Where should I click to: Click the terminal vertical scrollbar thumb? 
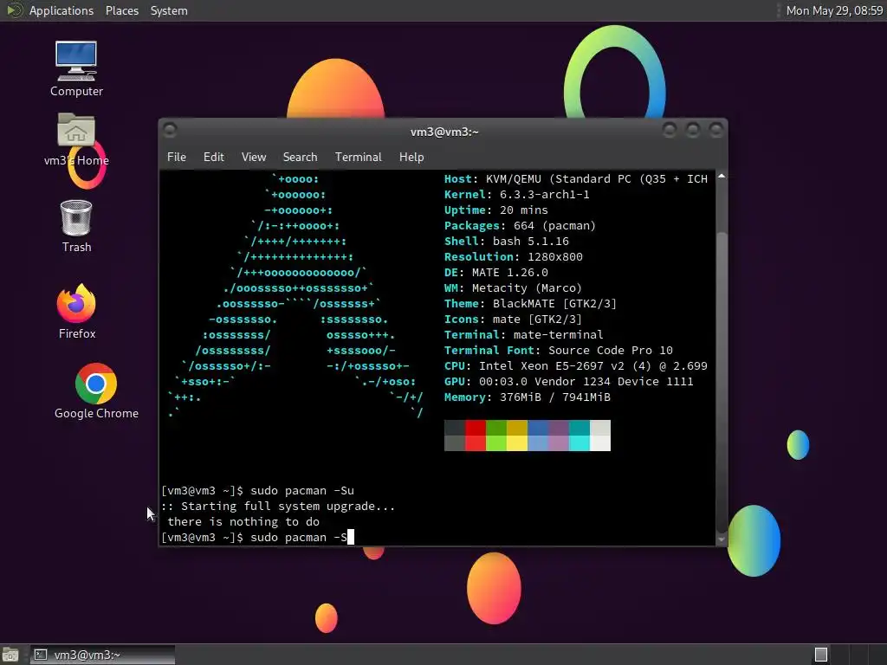tap(722, 382)
